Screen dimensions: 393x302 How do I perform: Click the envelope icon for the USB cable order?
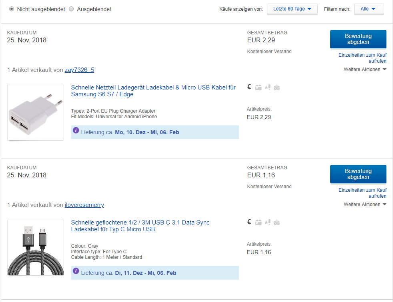click(277, 223)
